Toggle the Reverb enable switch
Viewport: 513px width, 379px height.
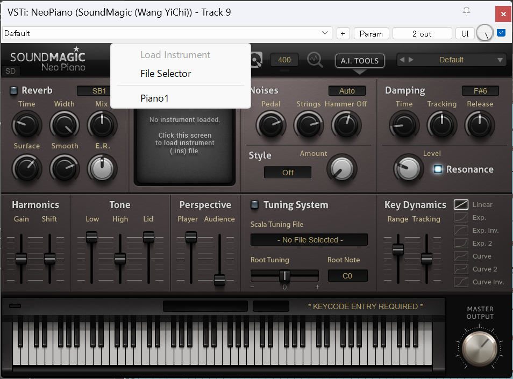[13, 90]
